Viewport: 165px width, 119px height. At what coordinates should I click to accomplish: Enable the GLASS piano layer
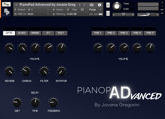point(22,33)
